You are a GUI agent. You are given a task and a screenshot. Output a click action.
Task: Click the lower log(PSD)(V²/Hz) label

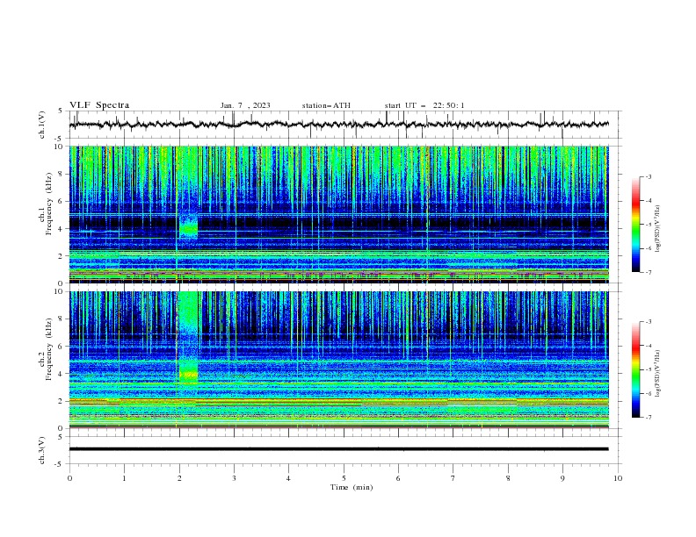tap(657, 374)
